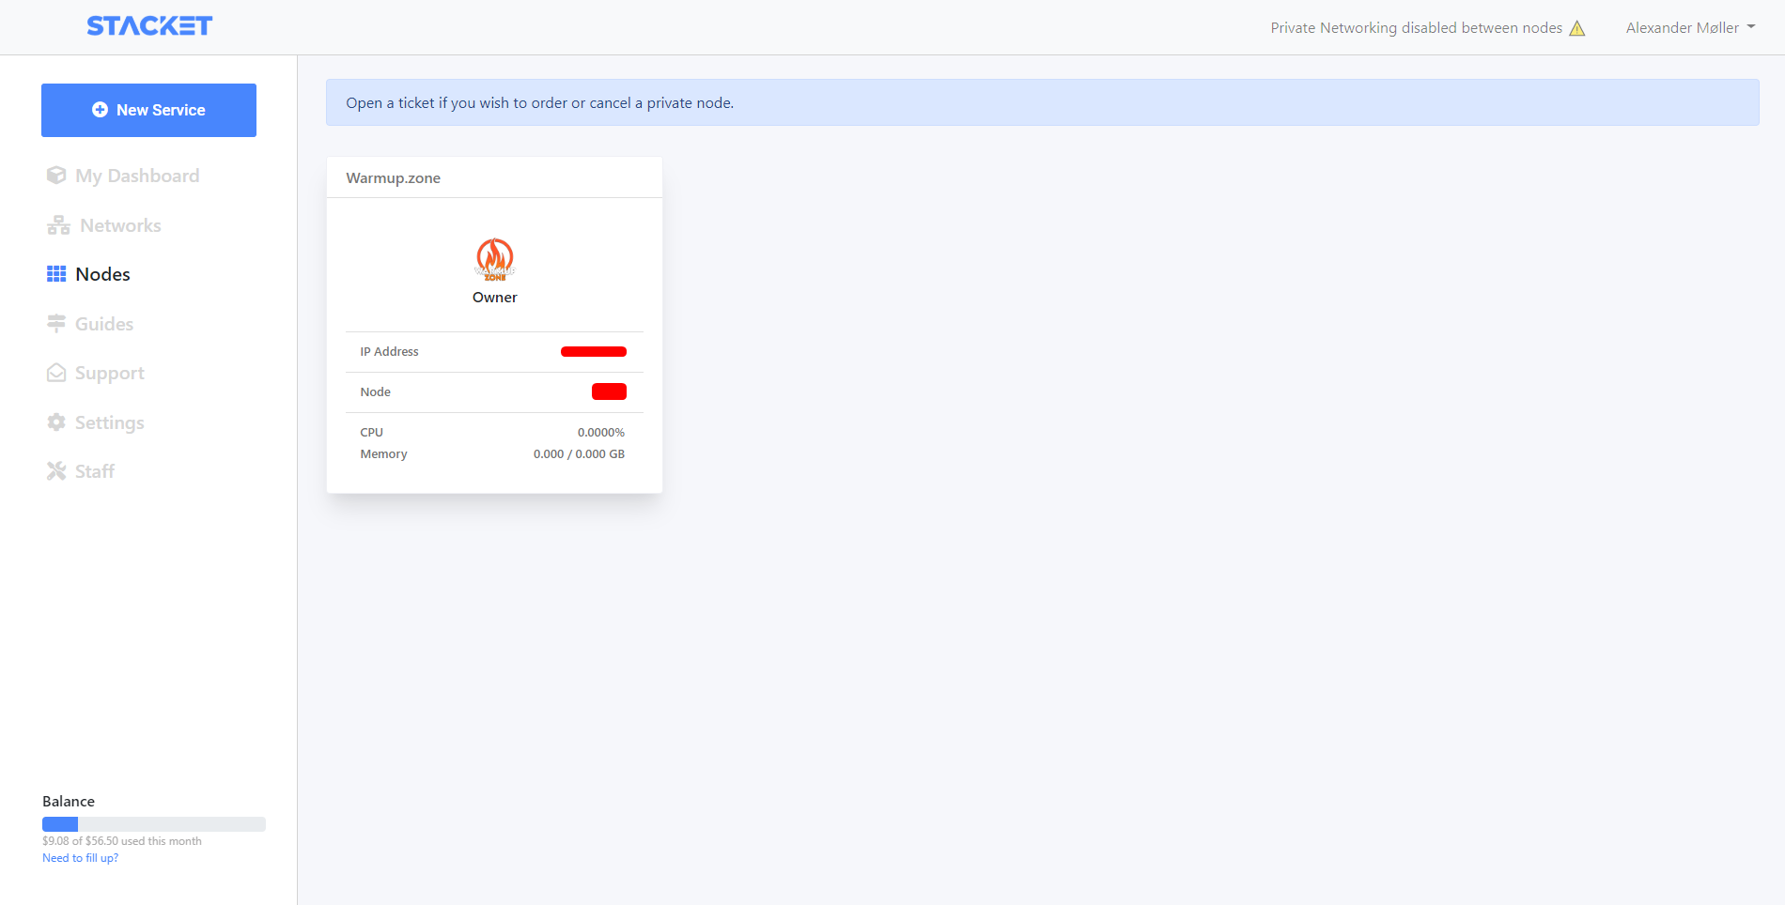This screenshot has width=1785, height=905.
Task: Click the Warmup.zone flame logo
Action: (495, 259)
